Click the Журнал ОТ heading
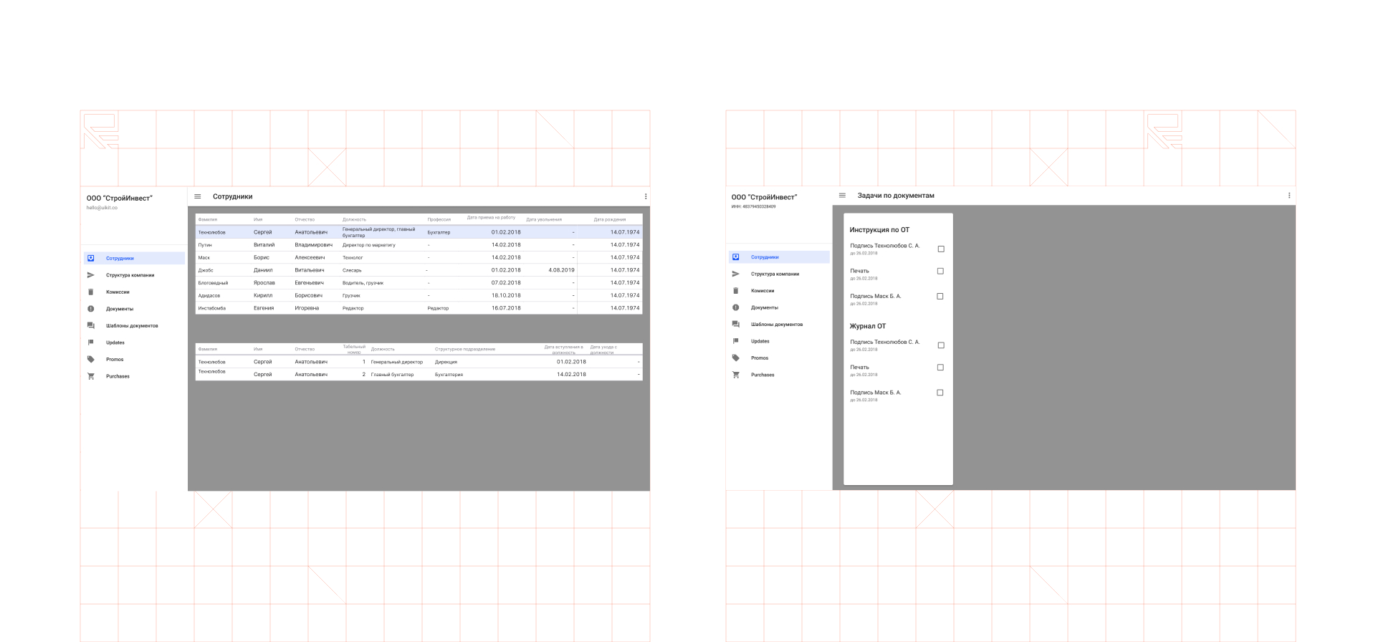The image size is (1376, 642). click(x=868, y=326)
